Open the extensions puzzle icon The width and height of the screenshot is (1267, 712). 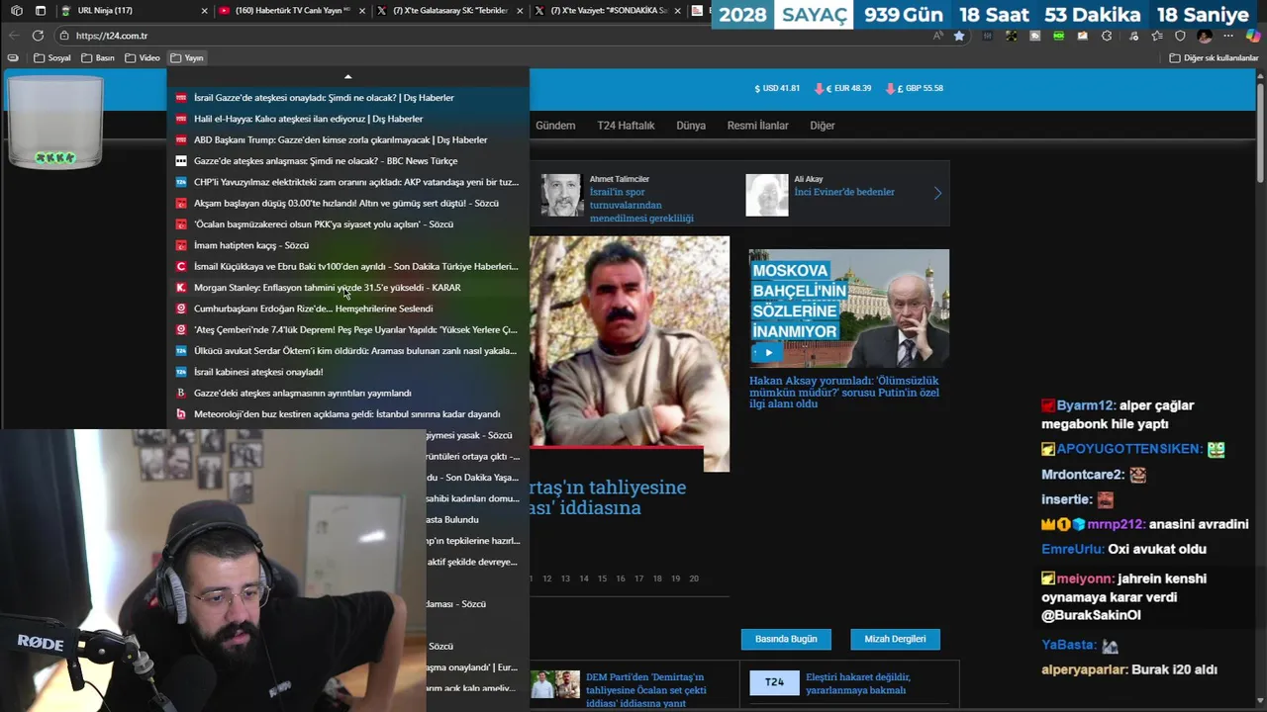tap(1107, 36)
